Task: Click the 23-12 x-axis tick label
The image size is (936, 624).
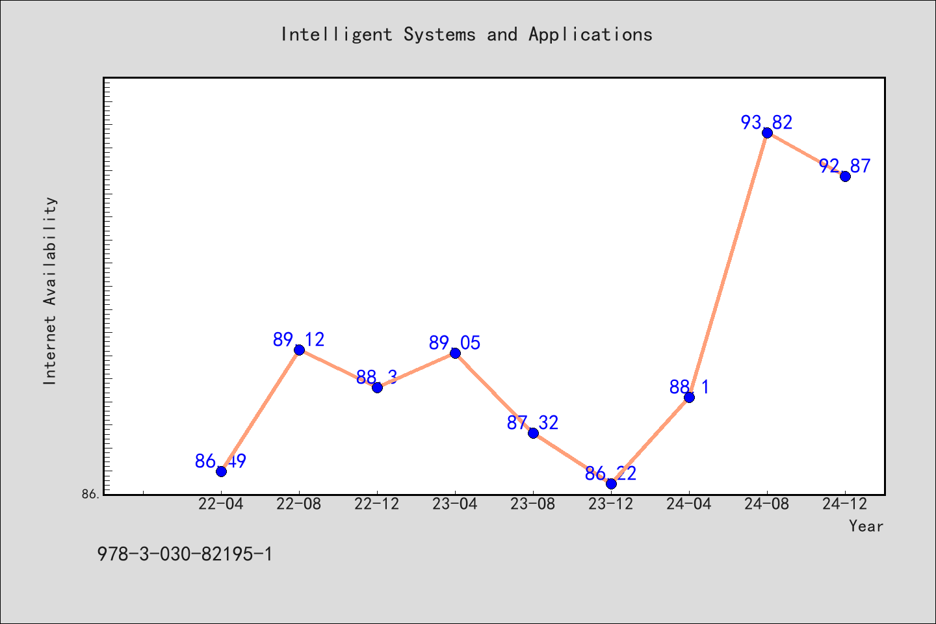Action: pos(611,504)
